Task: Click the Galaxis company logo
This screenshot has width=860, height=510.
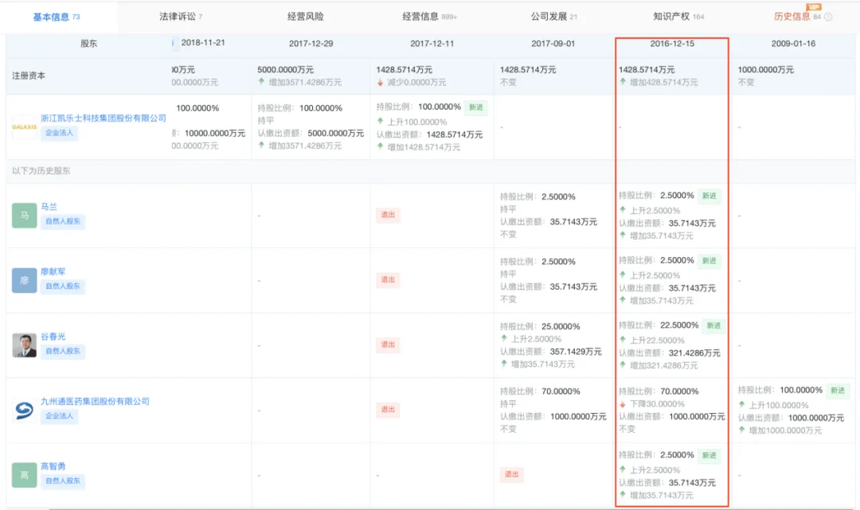Action: coord(24,127)
